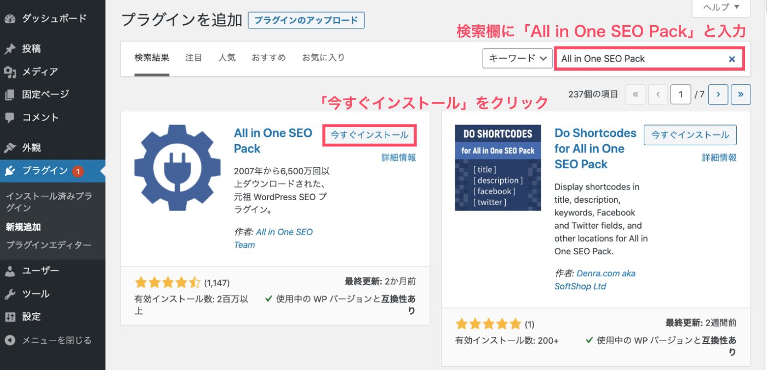Click the All in One SEO Pack title link

pos(273,141)
